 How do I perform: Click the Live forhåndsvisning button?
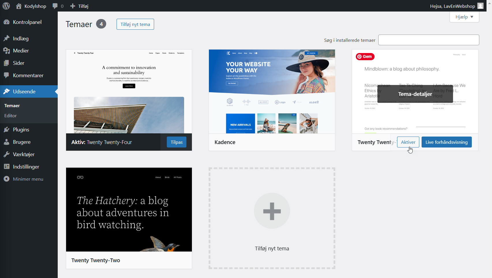[x=446, y=142]
